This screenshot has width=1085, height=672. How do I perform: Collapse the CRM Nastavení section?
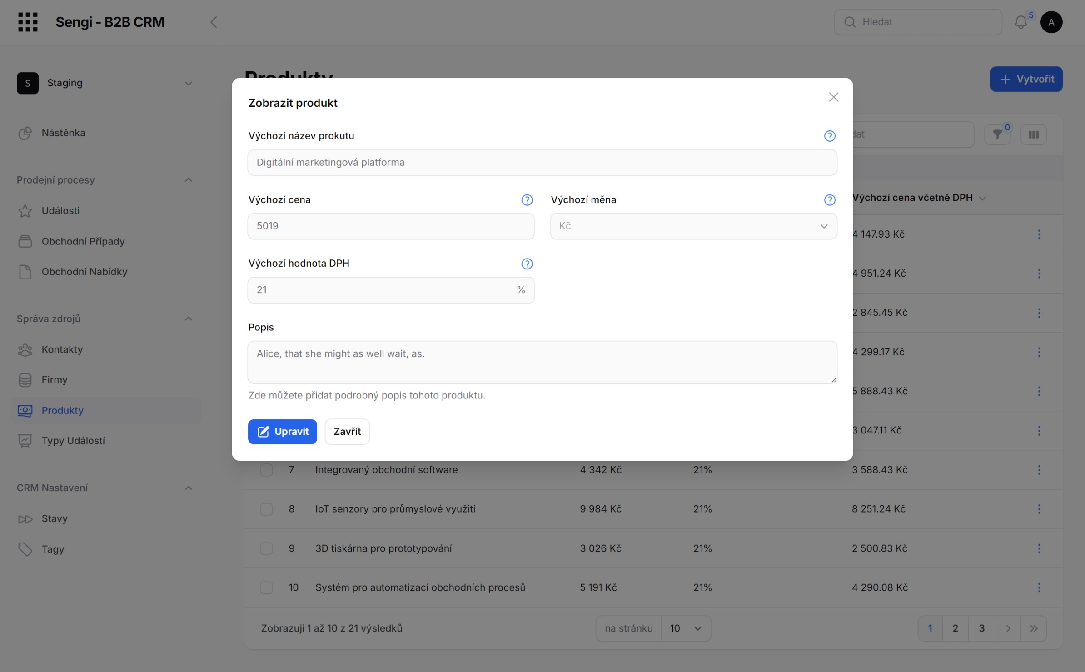click(x=189, y=488)
